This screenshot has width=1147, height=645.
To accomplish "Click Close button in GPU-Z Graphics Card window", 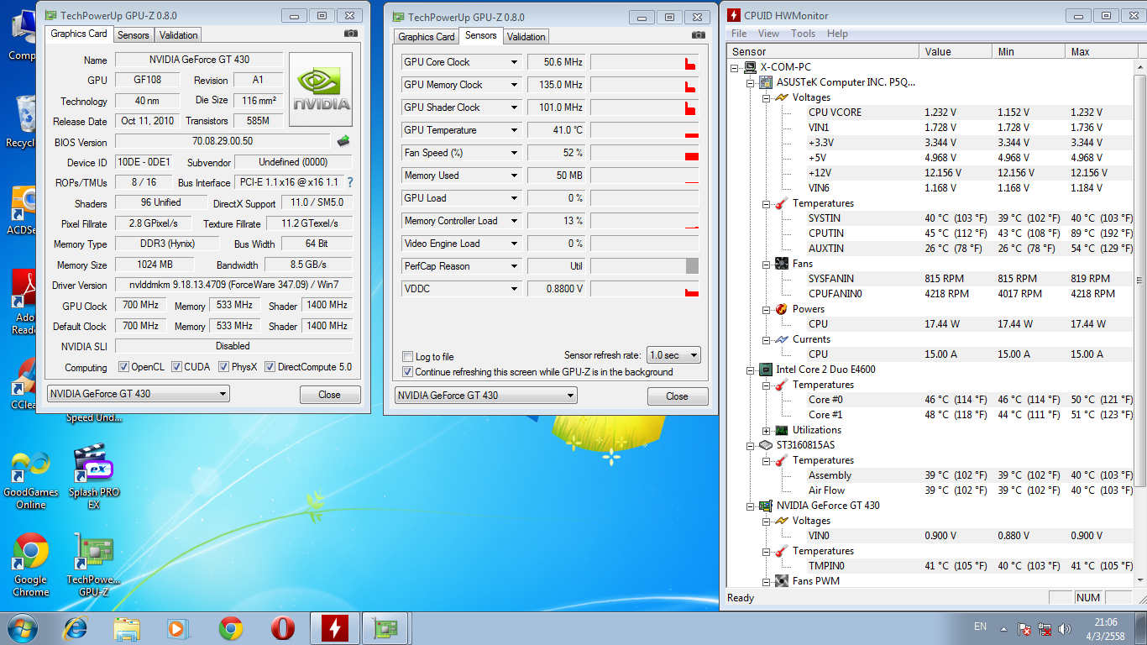I will [x=330, y=395].
